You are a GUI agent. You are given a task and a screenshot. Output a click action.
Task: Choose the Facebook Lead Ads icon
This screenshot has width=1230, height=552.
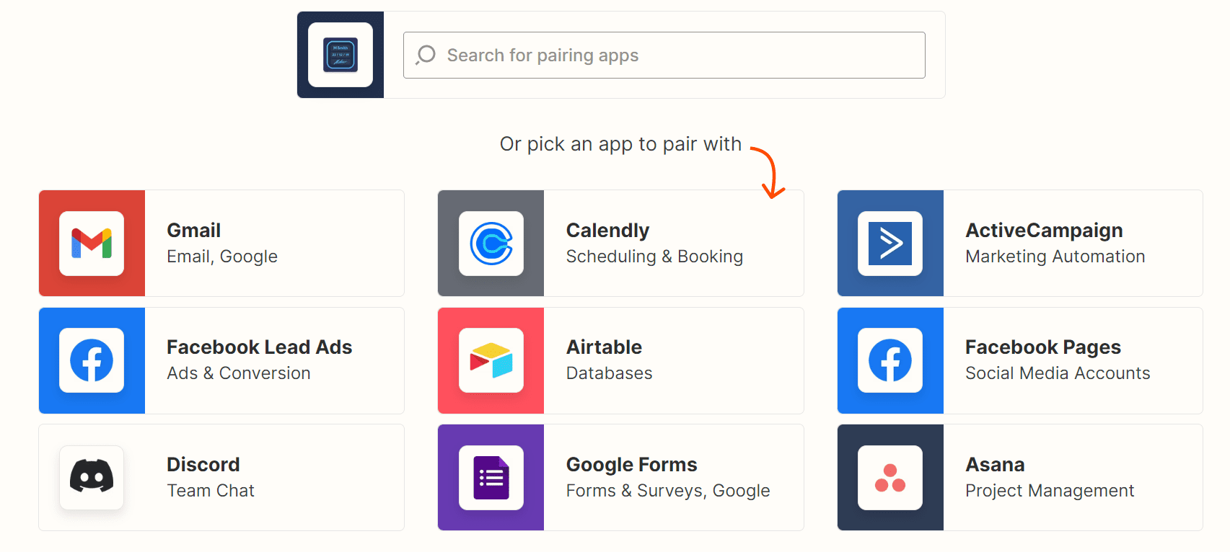[x=92, y=360]
